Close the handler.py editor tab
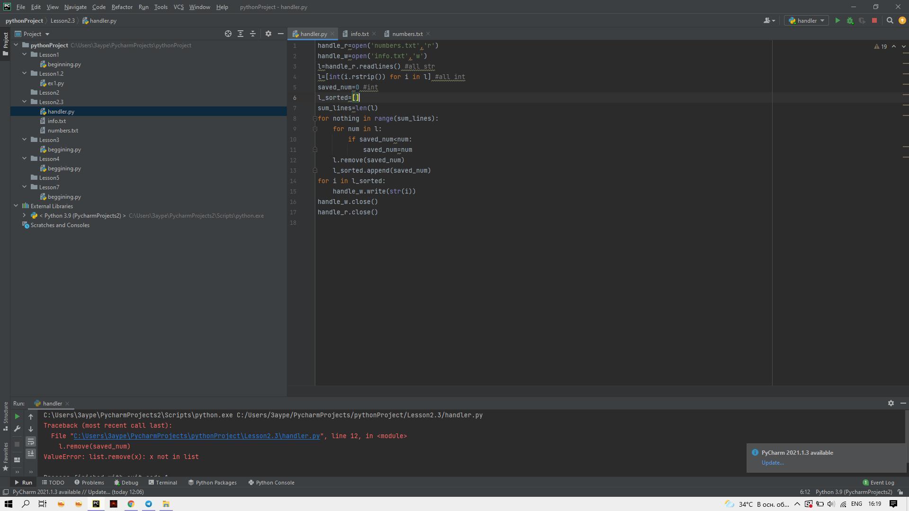The image size is (909, 511). click(332, 34)
